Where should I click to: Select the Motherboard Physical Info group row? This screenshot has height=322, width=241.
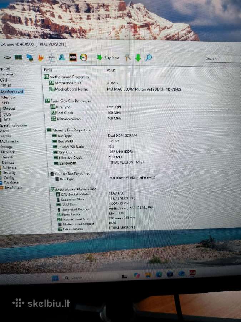[x=74, y=189]
